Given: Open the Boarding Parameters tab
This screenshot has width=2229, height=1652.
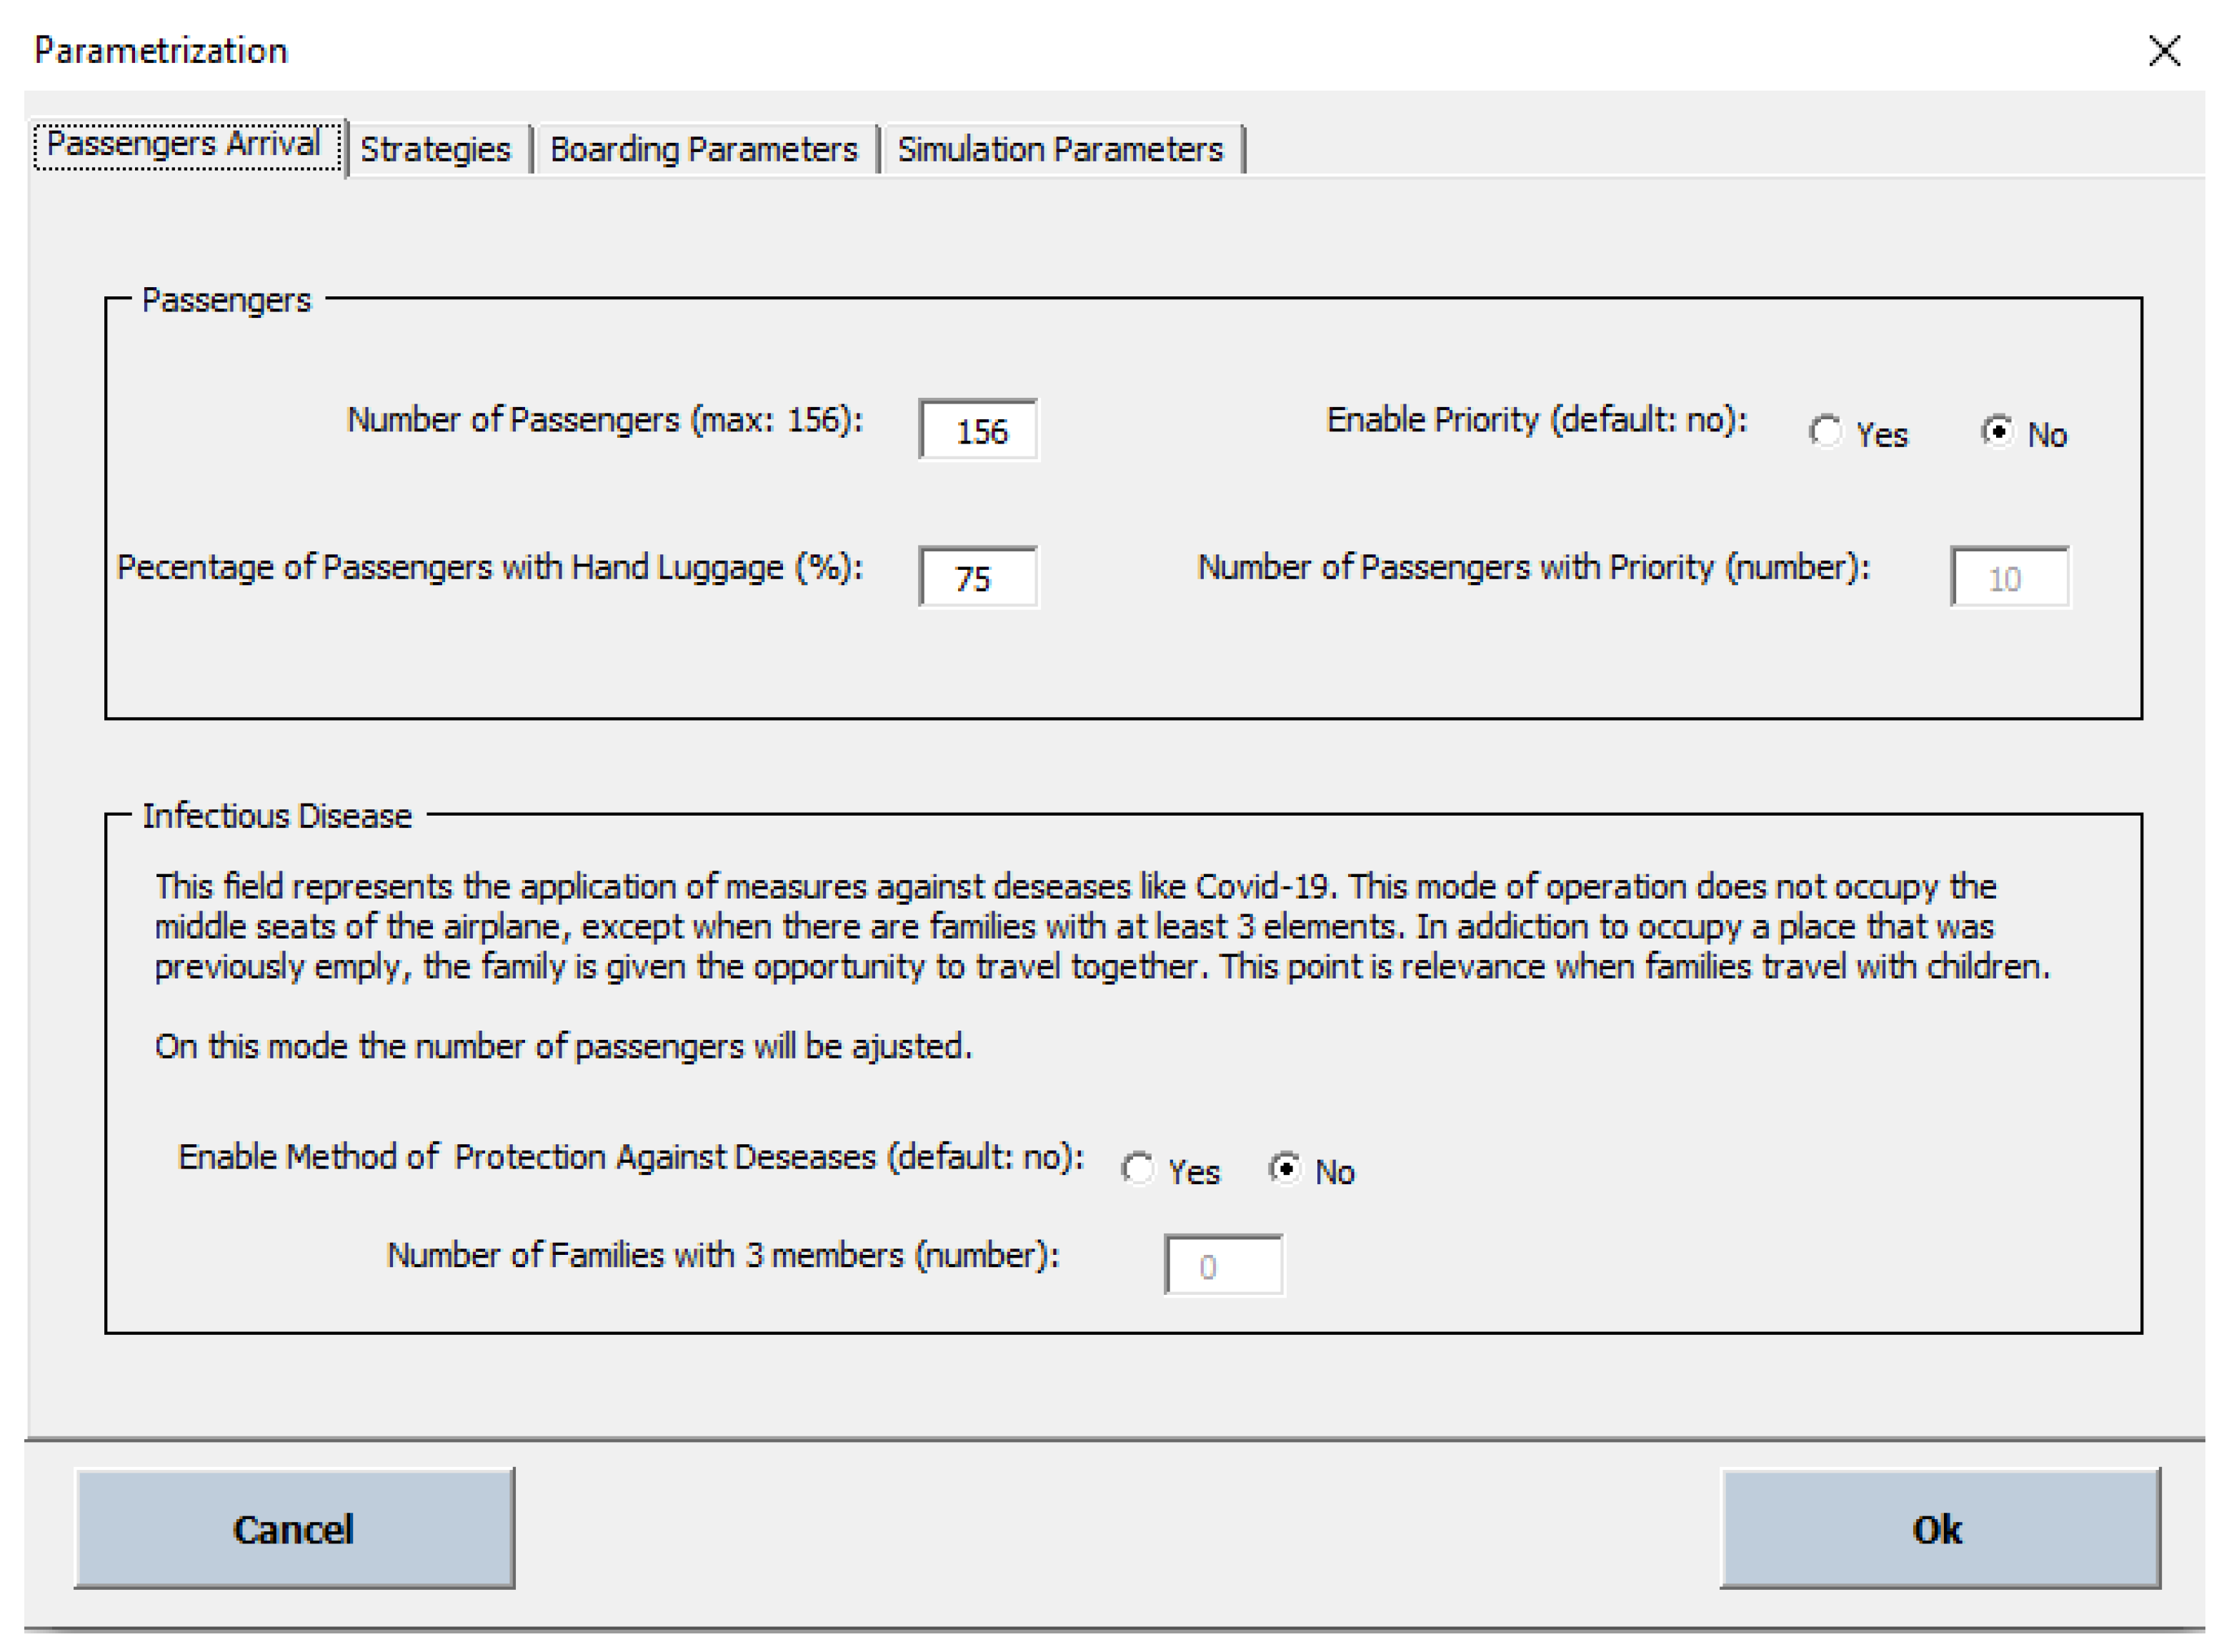Looking at the screenshot, I should [x=703, y=150].
